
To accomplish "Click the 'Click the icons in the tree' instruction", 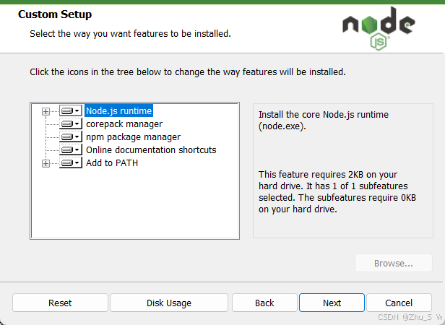I will 188,71.
